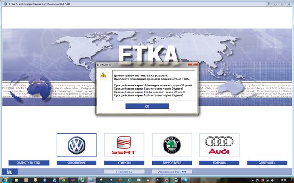This screenshot has height=183, width=294.
Task: Open Firefox from the taskbar
Action: point(120,180)
